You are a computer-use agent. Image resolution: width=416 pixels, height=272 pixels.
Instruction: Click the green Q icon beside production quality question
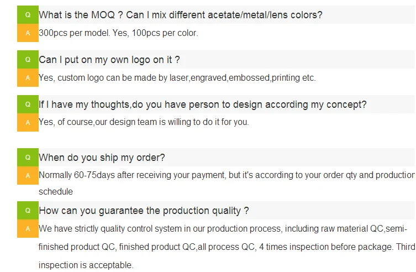pyautogui.click(x=28, y=211)
